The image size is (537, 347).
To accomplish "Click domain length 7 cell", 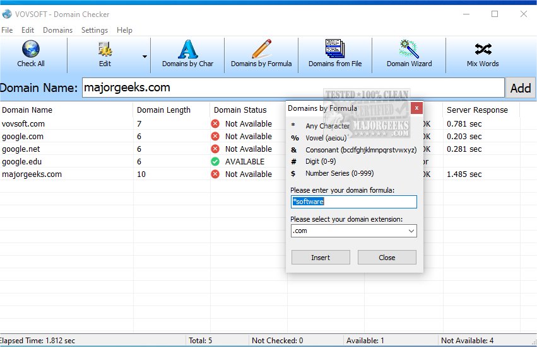I will point(139,124).
